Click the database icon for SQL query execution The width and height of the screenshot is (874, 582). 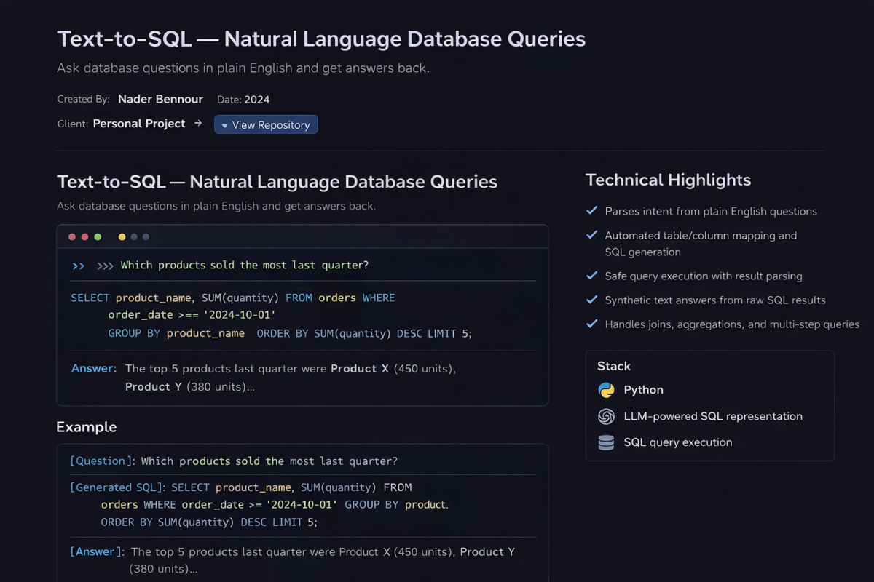pos(606,442)
